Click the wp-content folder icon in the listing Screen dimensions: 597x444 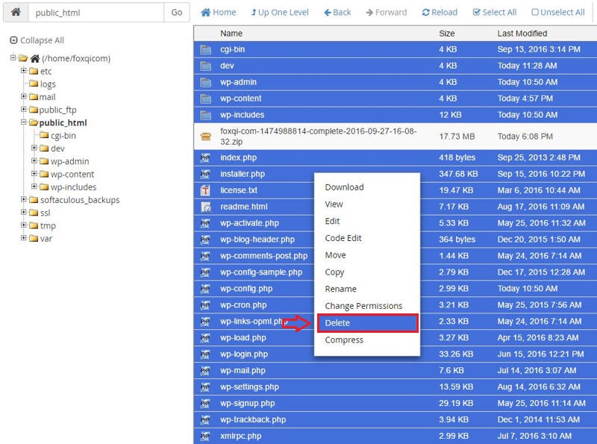(205, 99)
